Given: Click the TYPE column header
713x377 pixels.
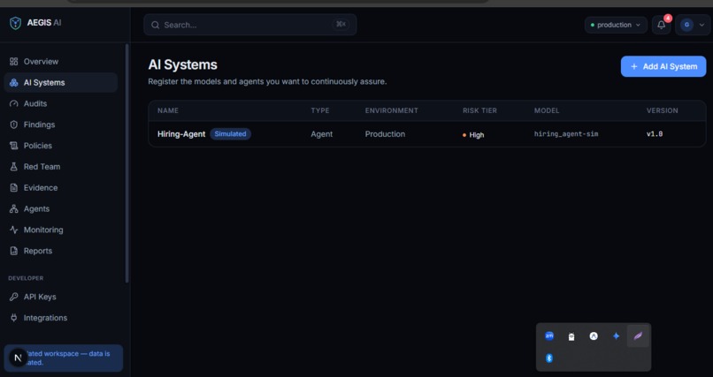Looking at the screenshot, I should click(320, 110).
